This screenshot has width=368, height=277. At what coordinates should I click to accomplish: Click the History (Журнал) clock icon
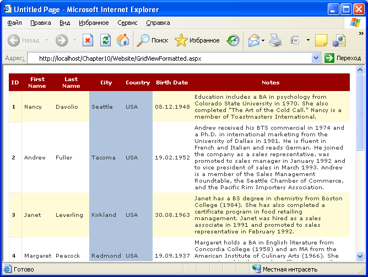(x=234, y=40)
